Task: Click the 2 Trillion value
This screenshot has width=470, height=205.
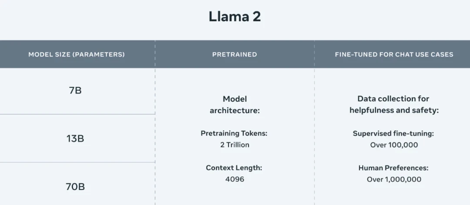Action: [x=235, y=145]
